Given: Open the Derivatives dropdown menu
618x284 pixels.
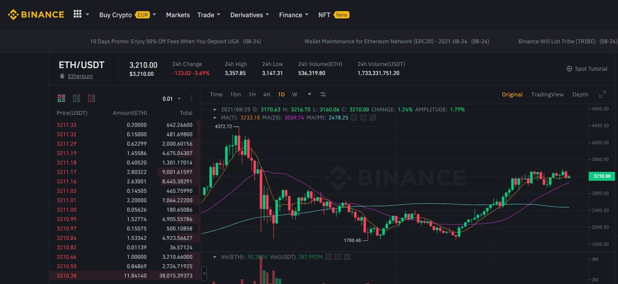Looking at the screenshot, I should click(x=250, y=15).
